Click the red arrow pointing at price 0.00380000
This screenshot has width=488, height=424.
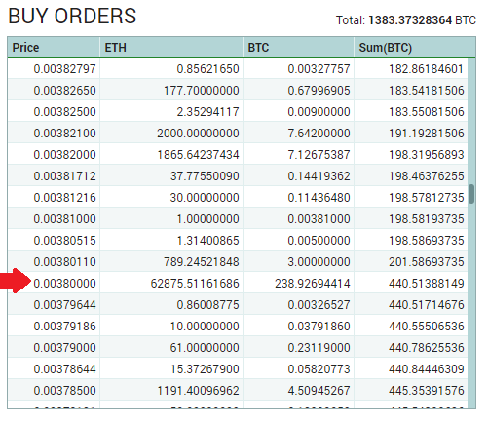click(16, 281)
